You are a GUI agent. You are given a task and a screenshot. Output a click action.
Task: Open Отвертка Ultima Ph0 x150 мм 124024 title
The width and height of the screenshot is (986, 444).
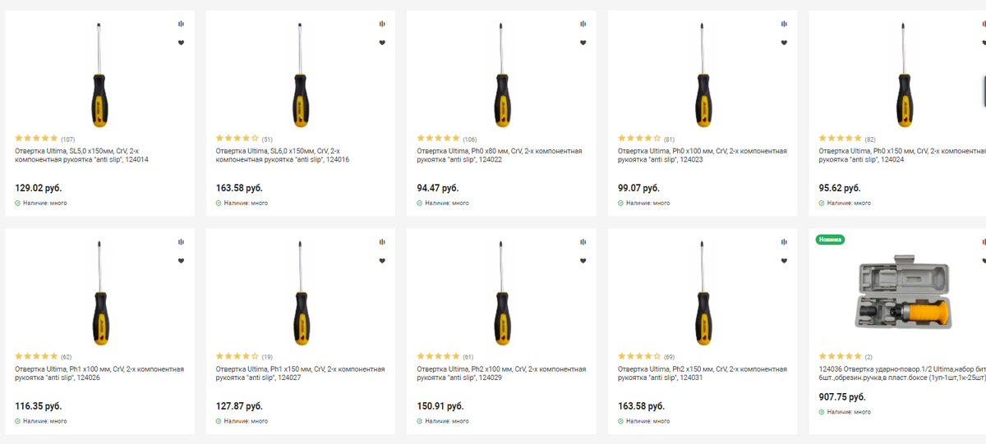(902, 155)
